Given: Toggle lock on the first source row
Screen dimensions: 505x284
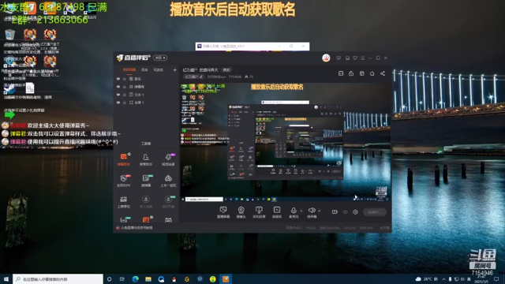Looking at the screenshot, I should 125,79.
